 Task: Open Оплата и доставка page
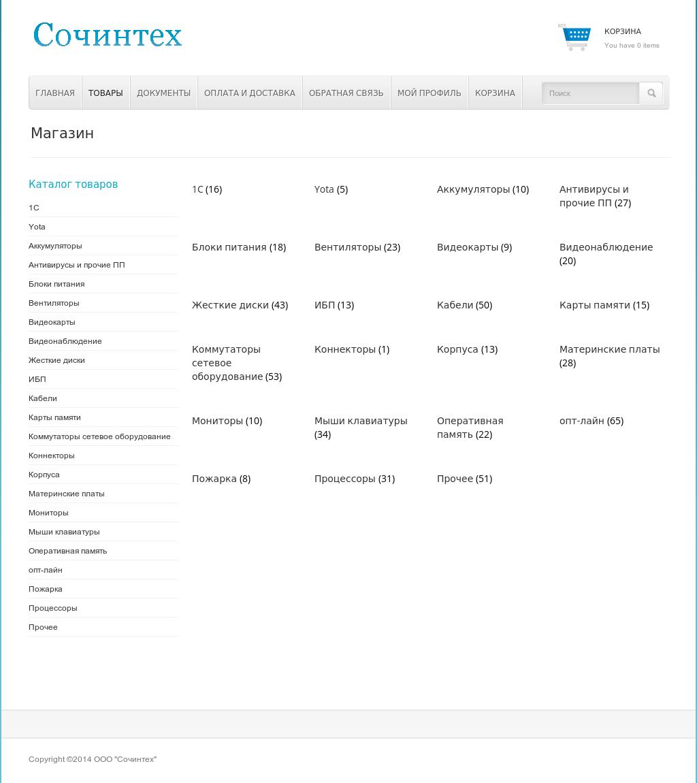coord(250,93)
